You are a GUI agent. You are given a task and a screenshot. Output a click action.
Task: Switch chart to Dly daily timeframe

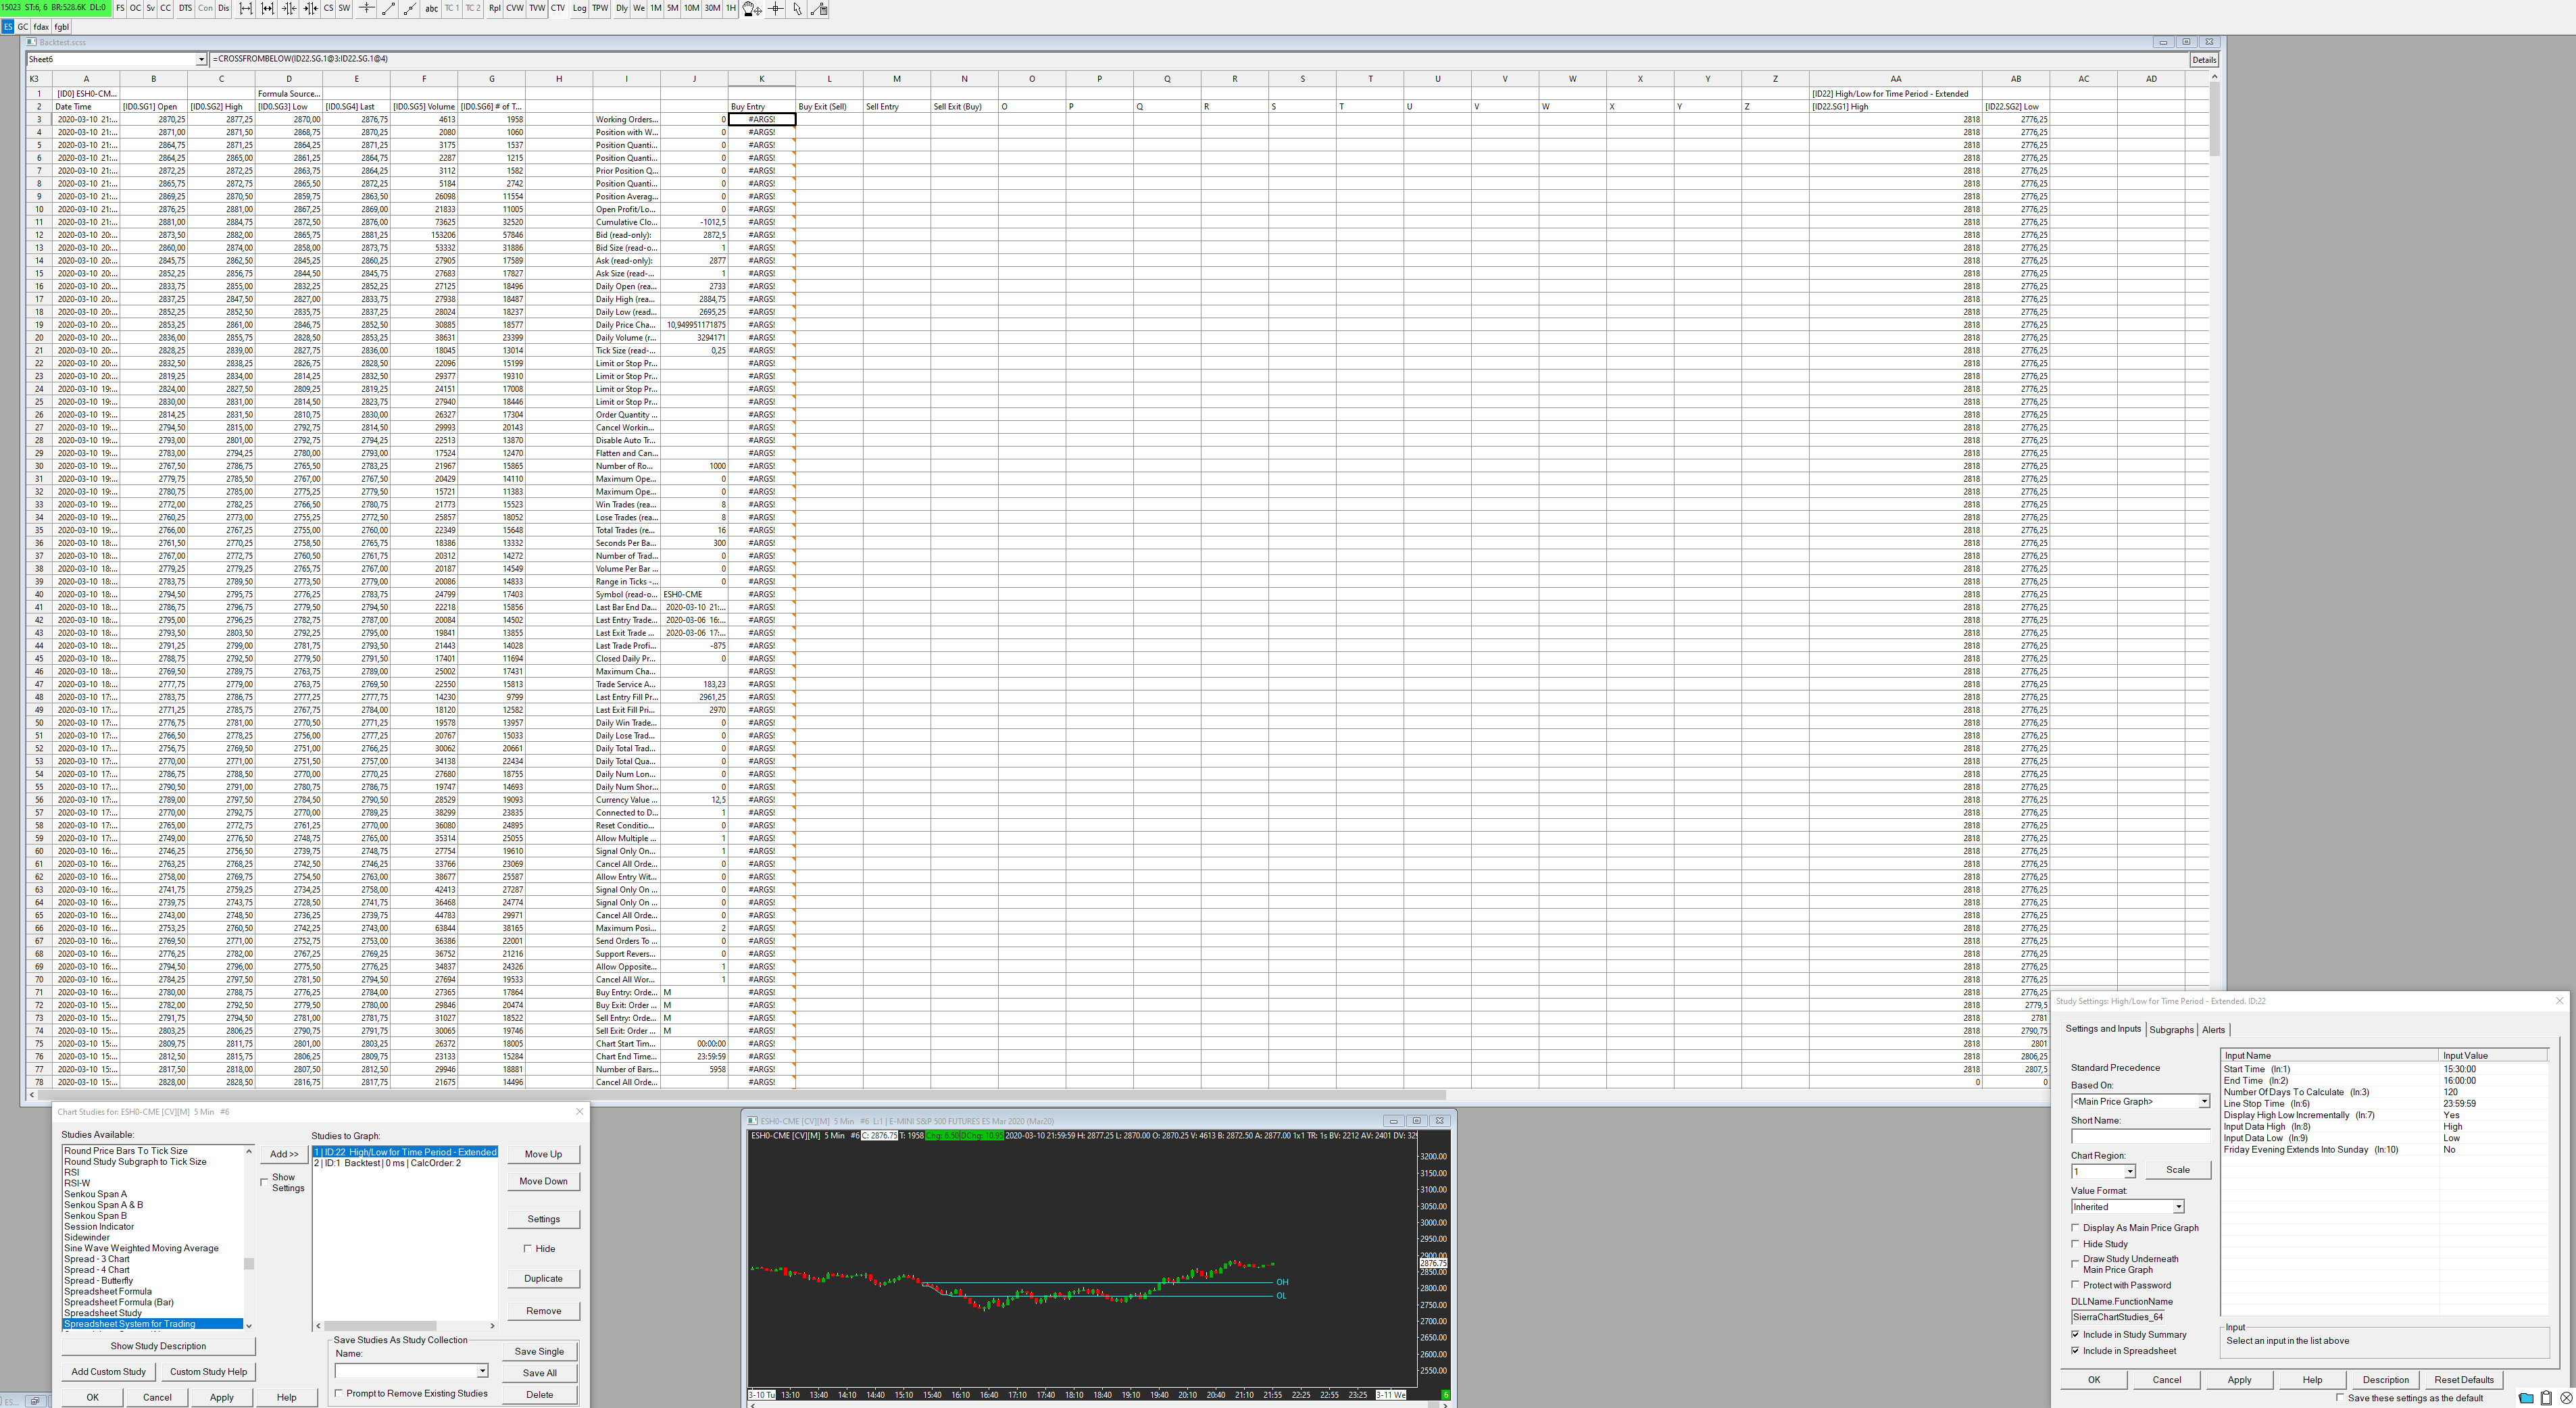622,8
